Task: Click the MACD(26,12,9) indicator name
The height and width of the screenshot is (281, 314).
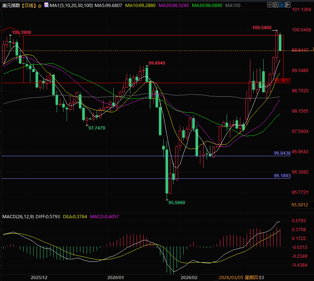Action: click(x=18, y=217)
